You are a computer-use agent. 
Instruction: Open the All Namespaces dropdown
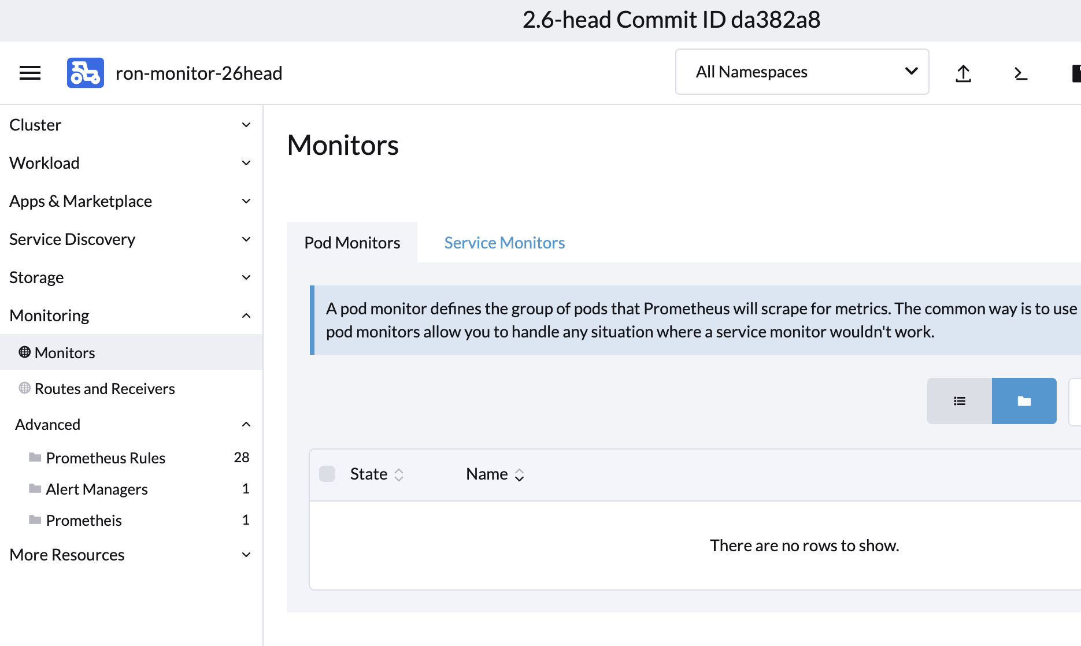click(802, 72)
